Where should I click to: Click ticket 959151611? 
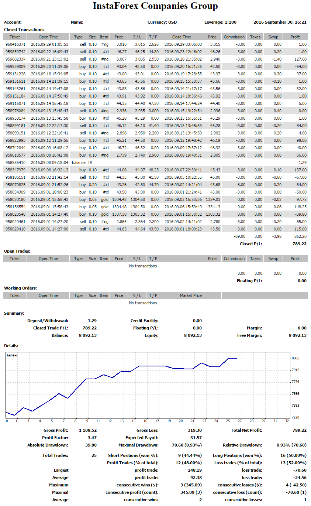[15, 81]
